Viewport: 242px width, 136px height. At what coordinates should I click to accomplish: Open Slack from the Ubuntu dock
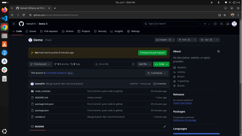(4, 70)
